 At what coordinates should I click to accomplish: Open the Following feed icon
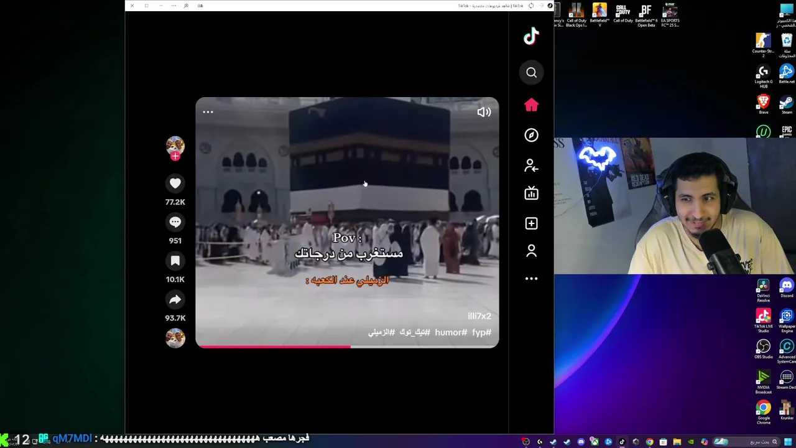point(531,166)
